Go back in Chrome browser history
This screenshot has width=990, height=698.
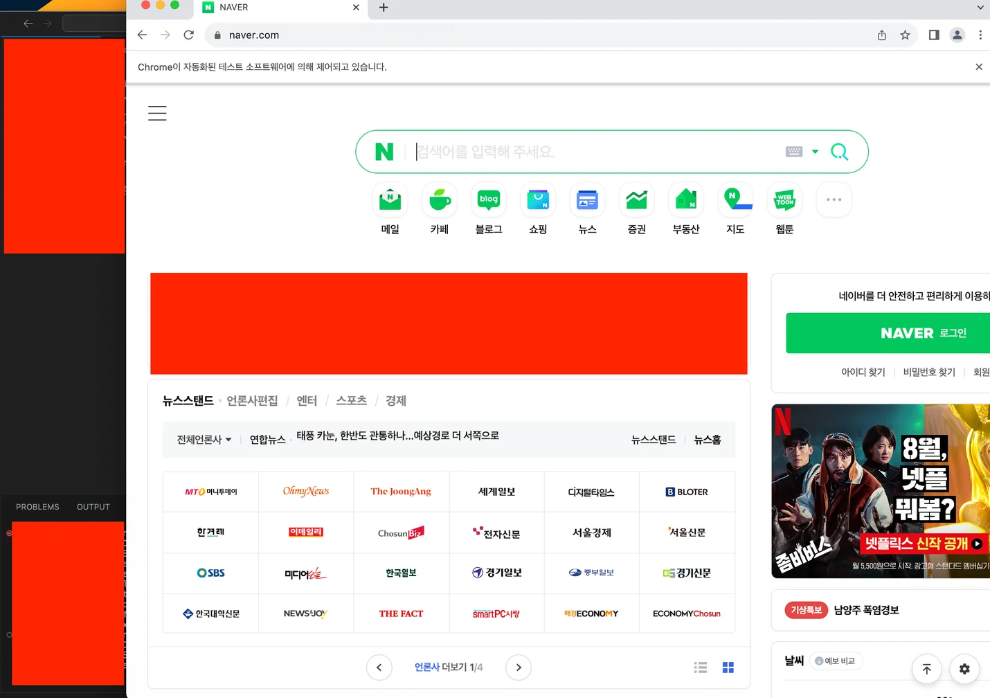pos(142,35)
